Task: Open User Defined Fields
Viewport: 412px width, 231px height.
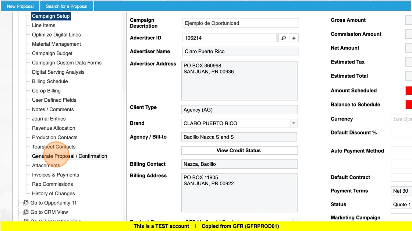Action: coord(54,100)
